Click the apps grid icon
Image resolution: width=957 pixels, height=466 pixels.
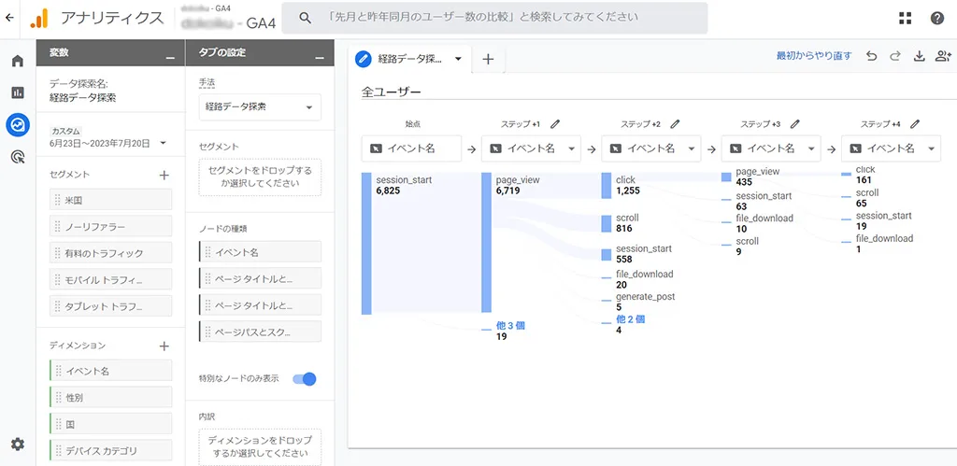tap(905, 18)
